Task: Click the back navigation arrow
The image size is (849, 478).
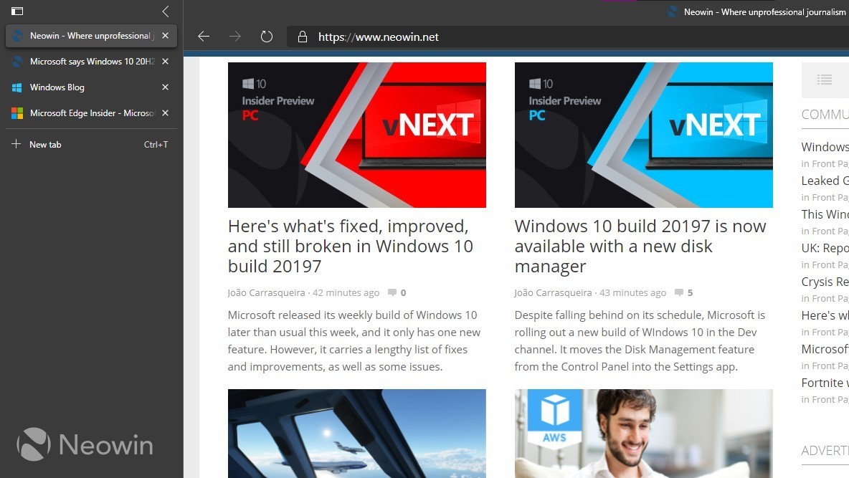Action: pyautogui.click(x=204, y=36)
